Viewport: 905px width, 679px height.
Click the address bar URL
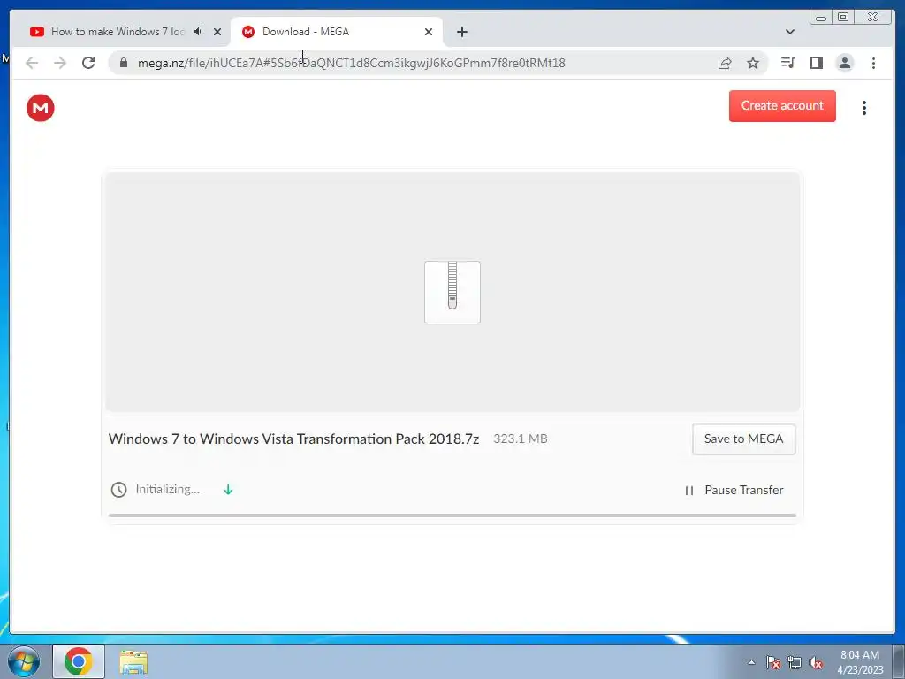coord(352,63)
